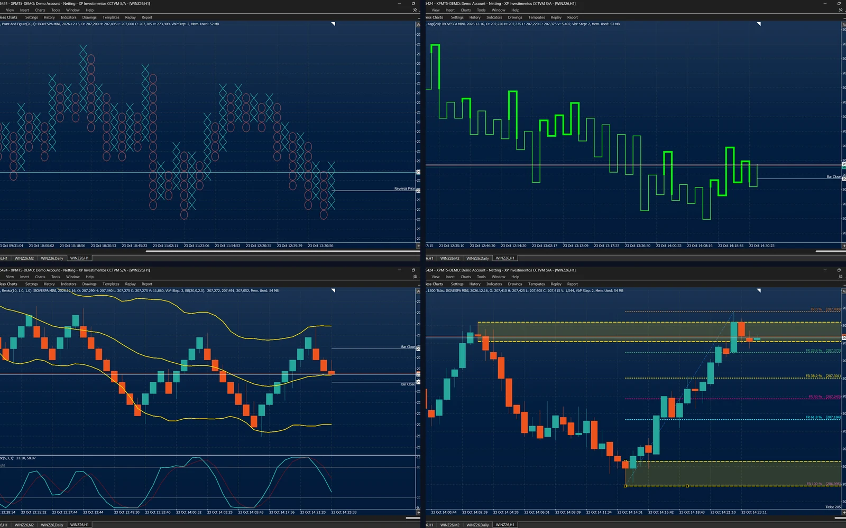
Task: Click pin icon below restore button in Point and Figure window
Action: [414, 10]
